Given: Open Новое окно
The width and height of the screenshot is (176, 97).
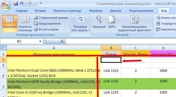Looking at the screenshot, I should pyautogui.click(x=166, y=18).
